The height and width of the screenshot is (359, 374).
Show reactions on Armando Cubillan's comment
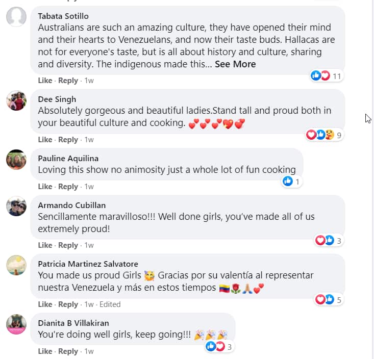pos(328,240)
